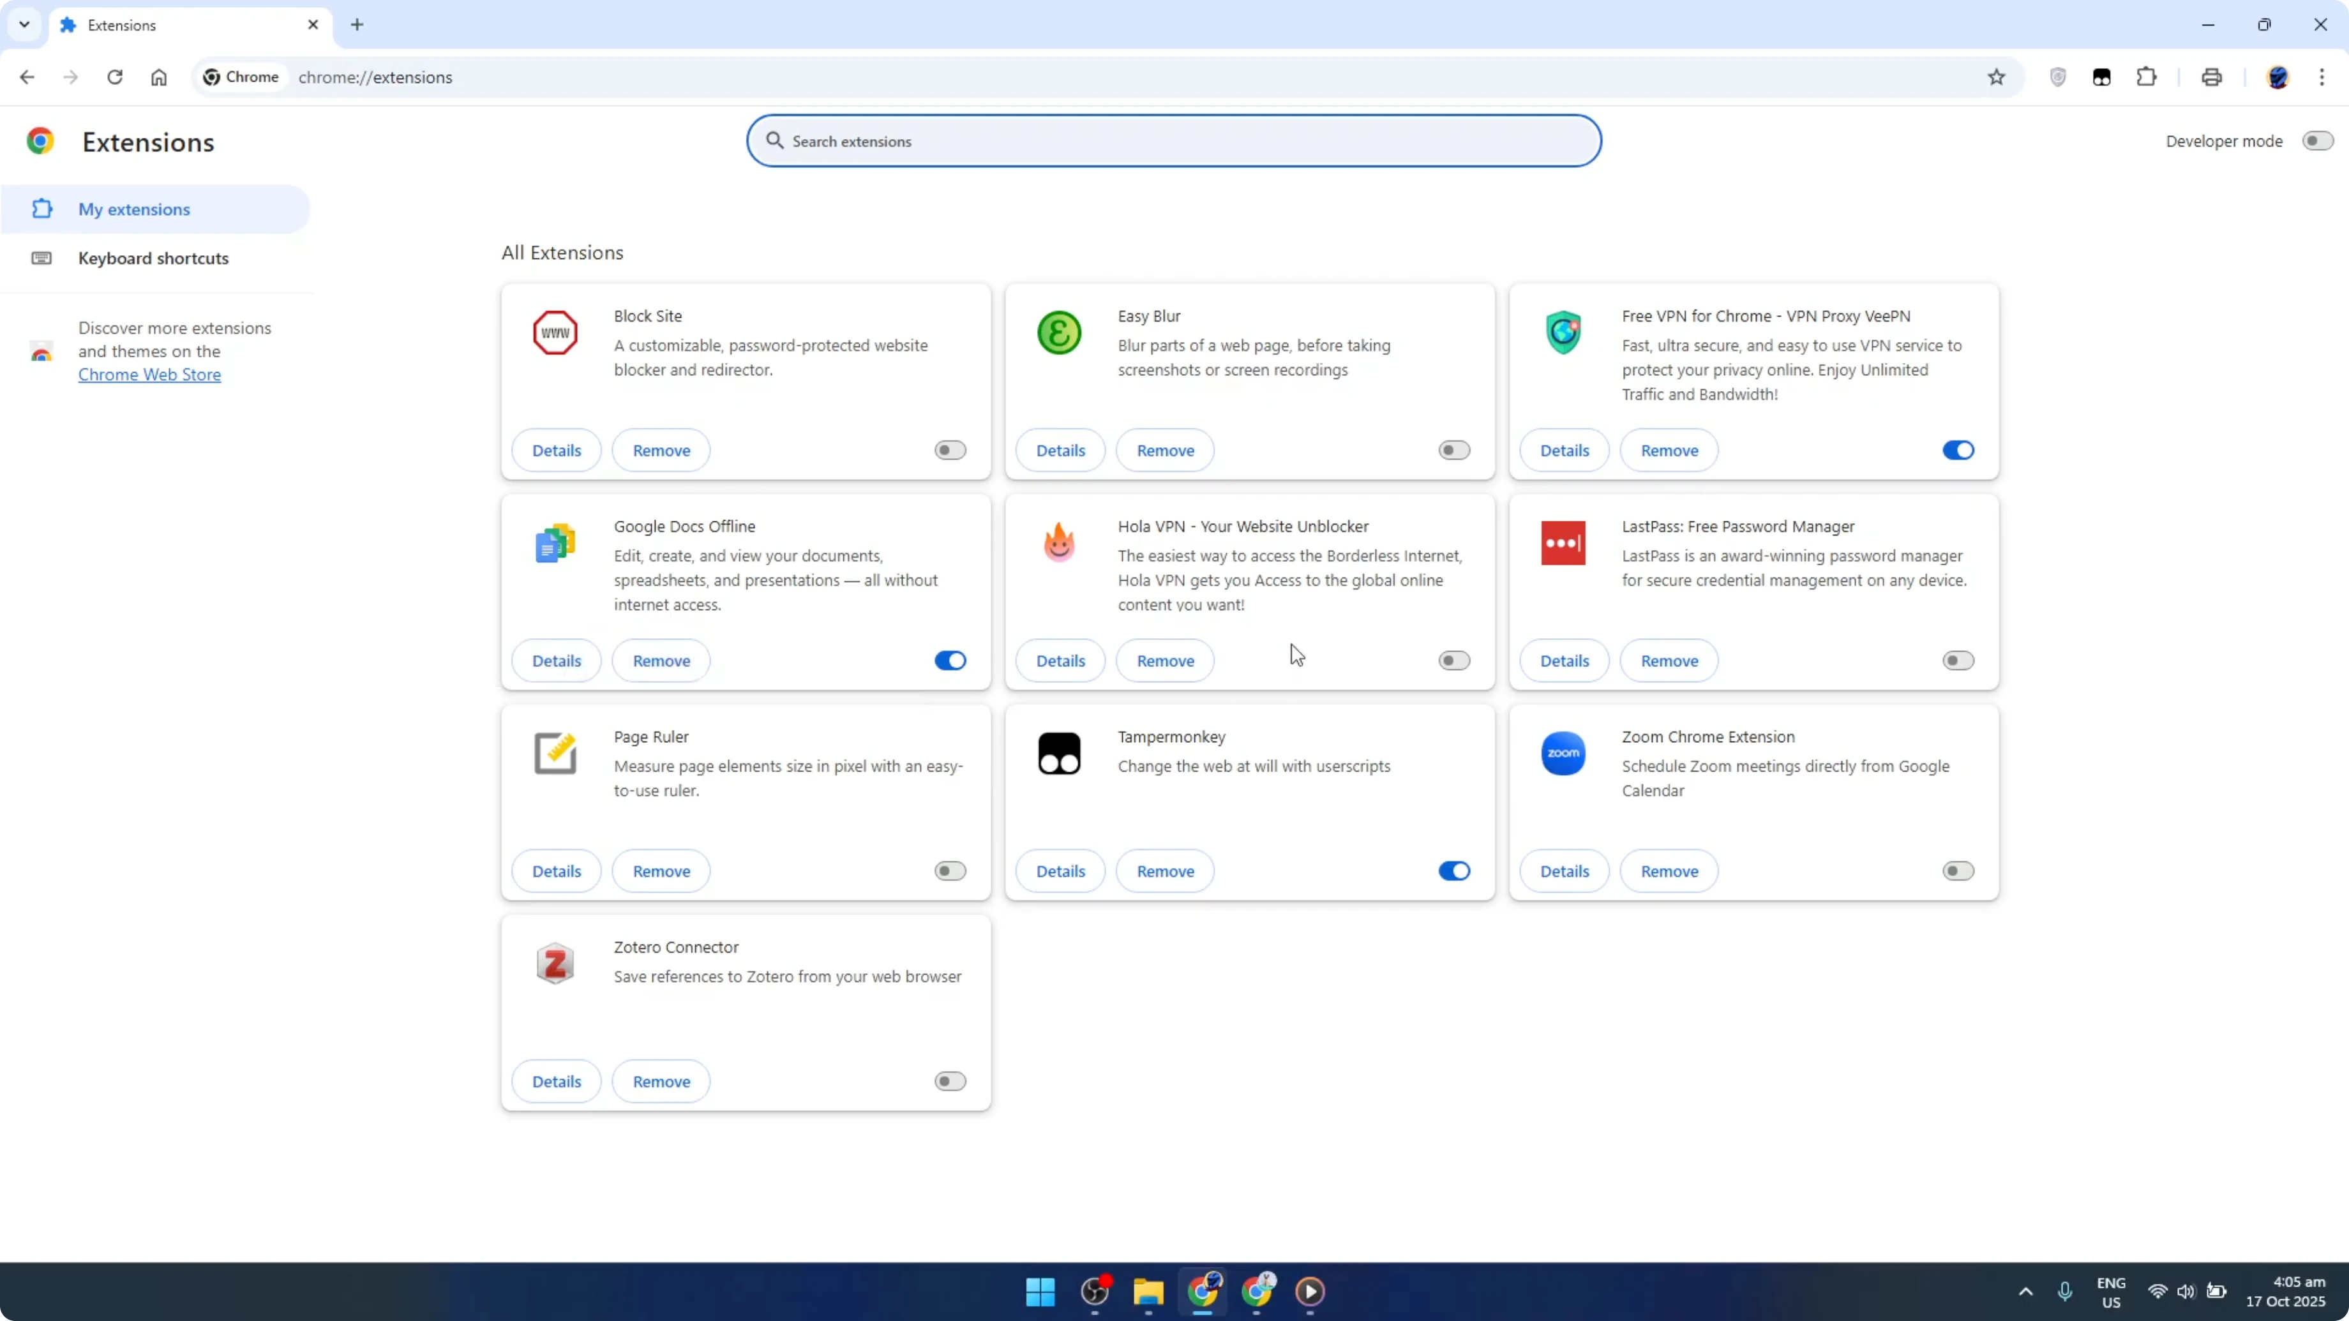2349x1321 pixels.
Task: Open Details for Block Site
Action: [x=556, y=451]
